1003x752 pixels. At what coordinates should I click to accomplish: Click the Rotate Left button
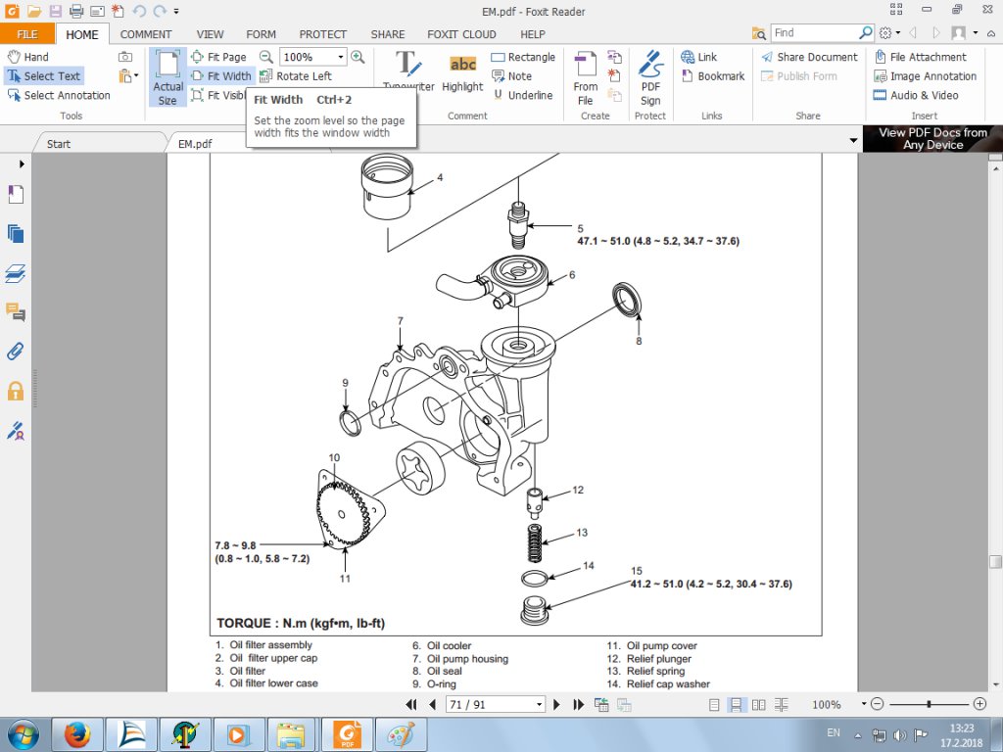coord(297,76)
